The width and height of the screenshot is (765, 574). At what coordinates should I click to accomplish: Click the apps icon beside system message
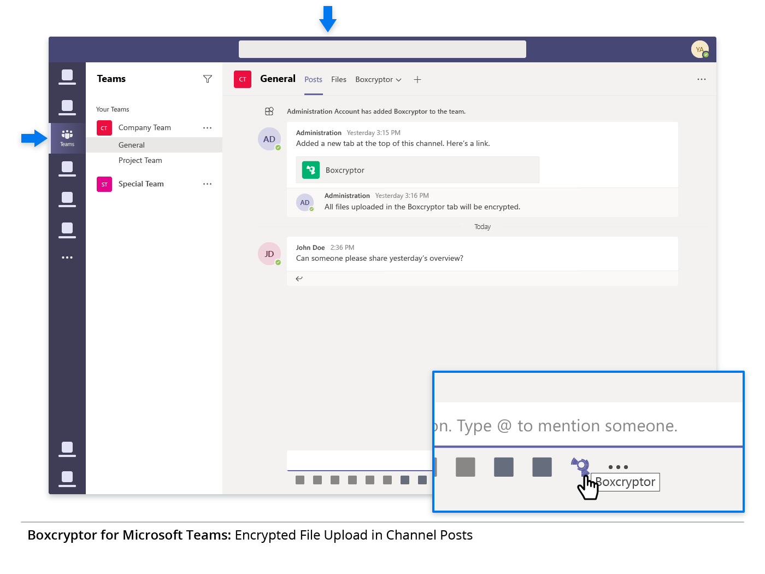(x=269, y=112)
